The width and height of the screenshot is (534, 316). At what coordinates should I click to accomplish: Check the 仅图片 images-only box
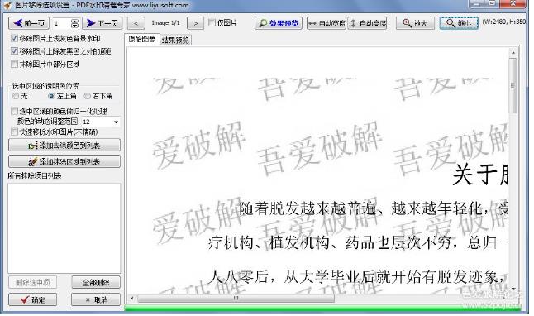click(x=212, y=22)
